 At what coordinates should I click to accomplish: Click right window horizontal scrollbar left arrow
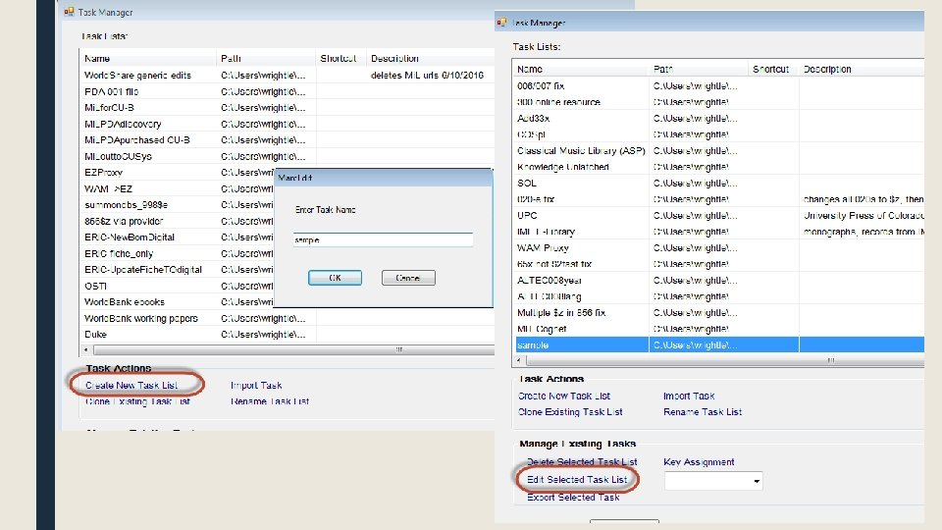(x=520, y=360)
